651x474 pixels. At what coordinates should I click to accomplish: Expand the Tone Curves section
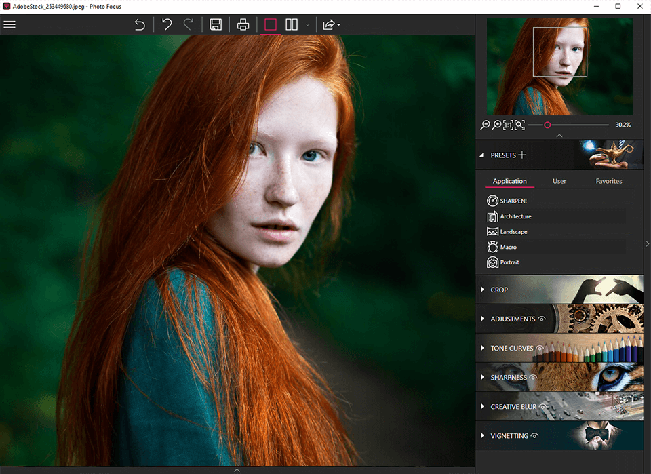512,348
